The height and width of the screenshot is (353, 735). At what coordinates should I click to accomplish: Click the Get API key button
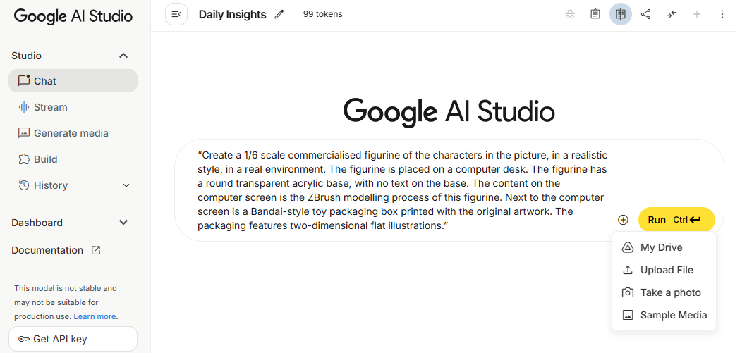point(73,339)
